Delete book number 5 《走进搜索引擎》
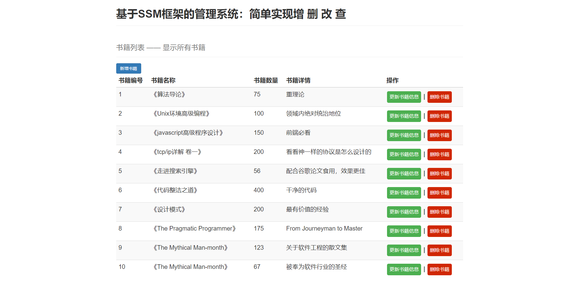The image size is (579, 285). pos(439,174)
